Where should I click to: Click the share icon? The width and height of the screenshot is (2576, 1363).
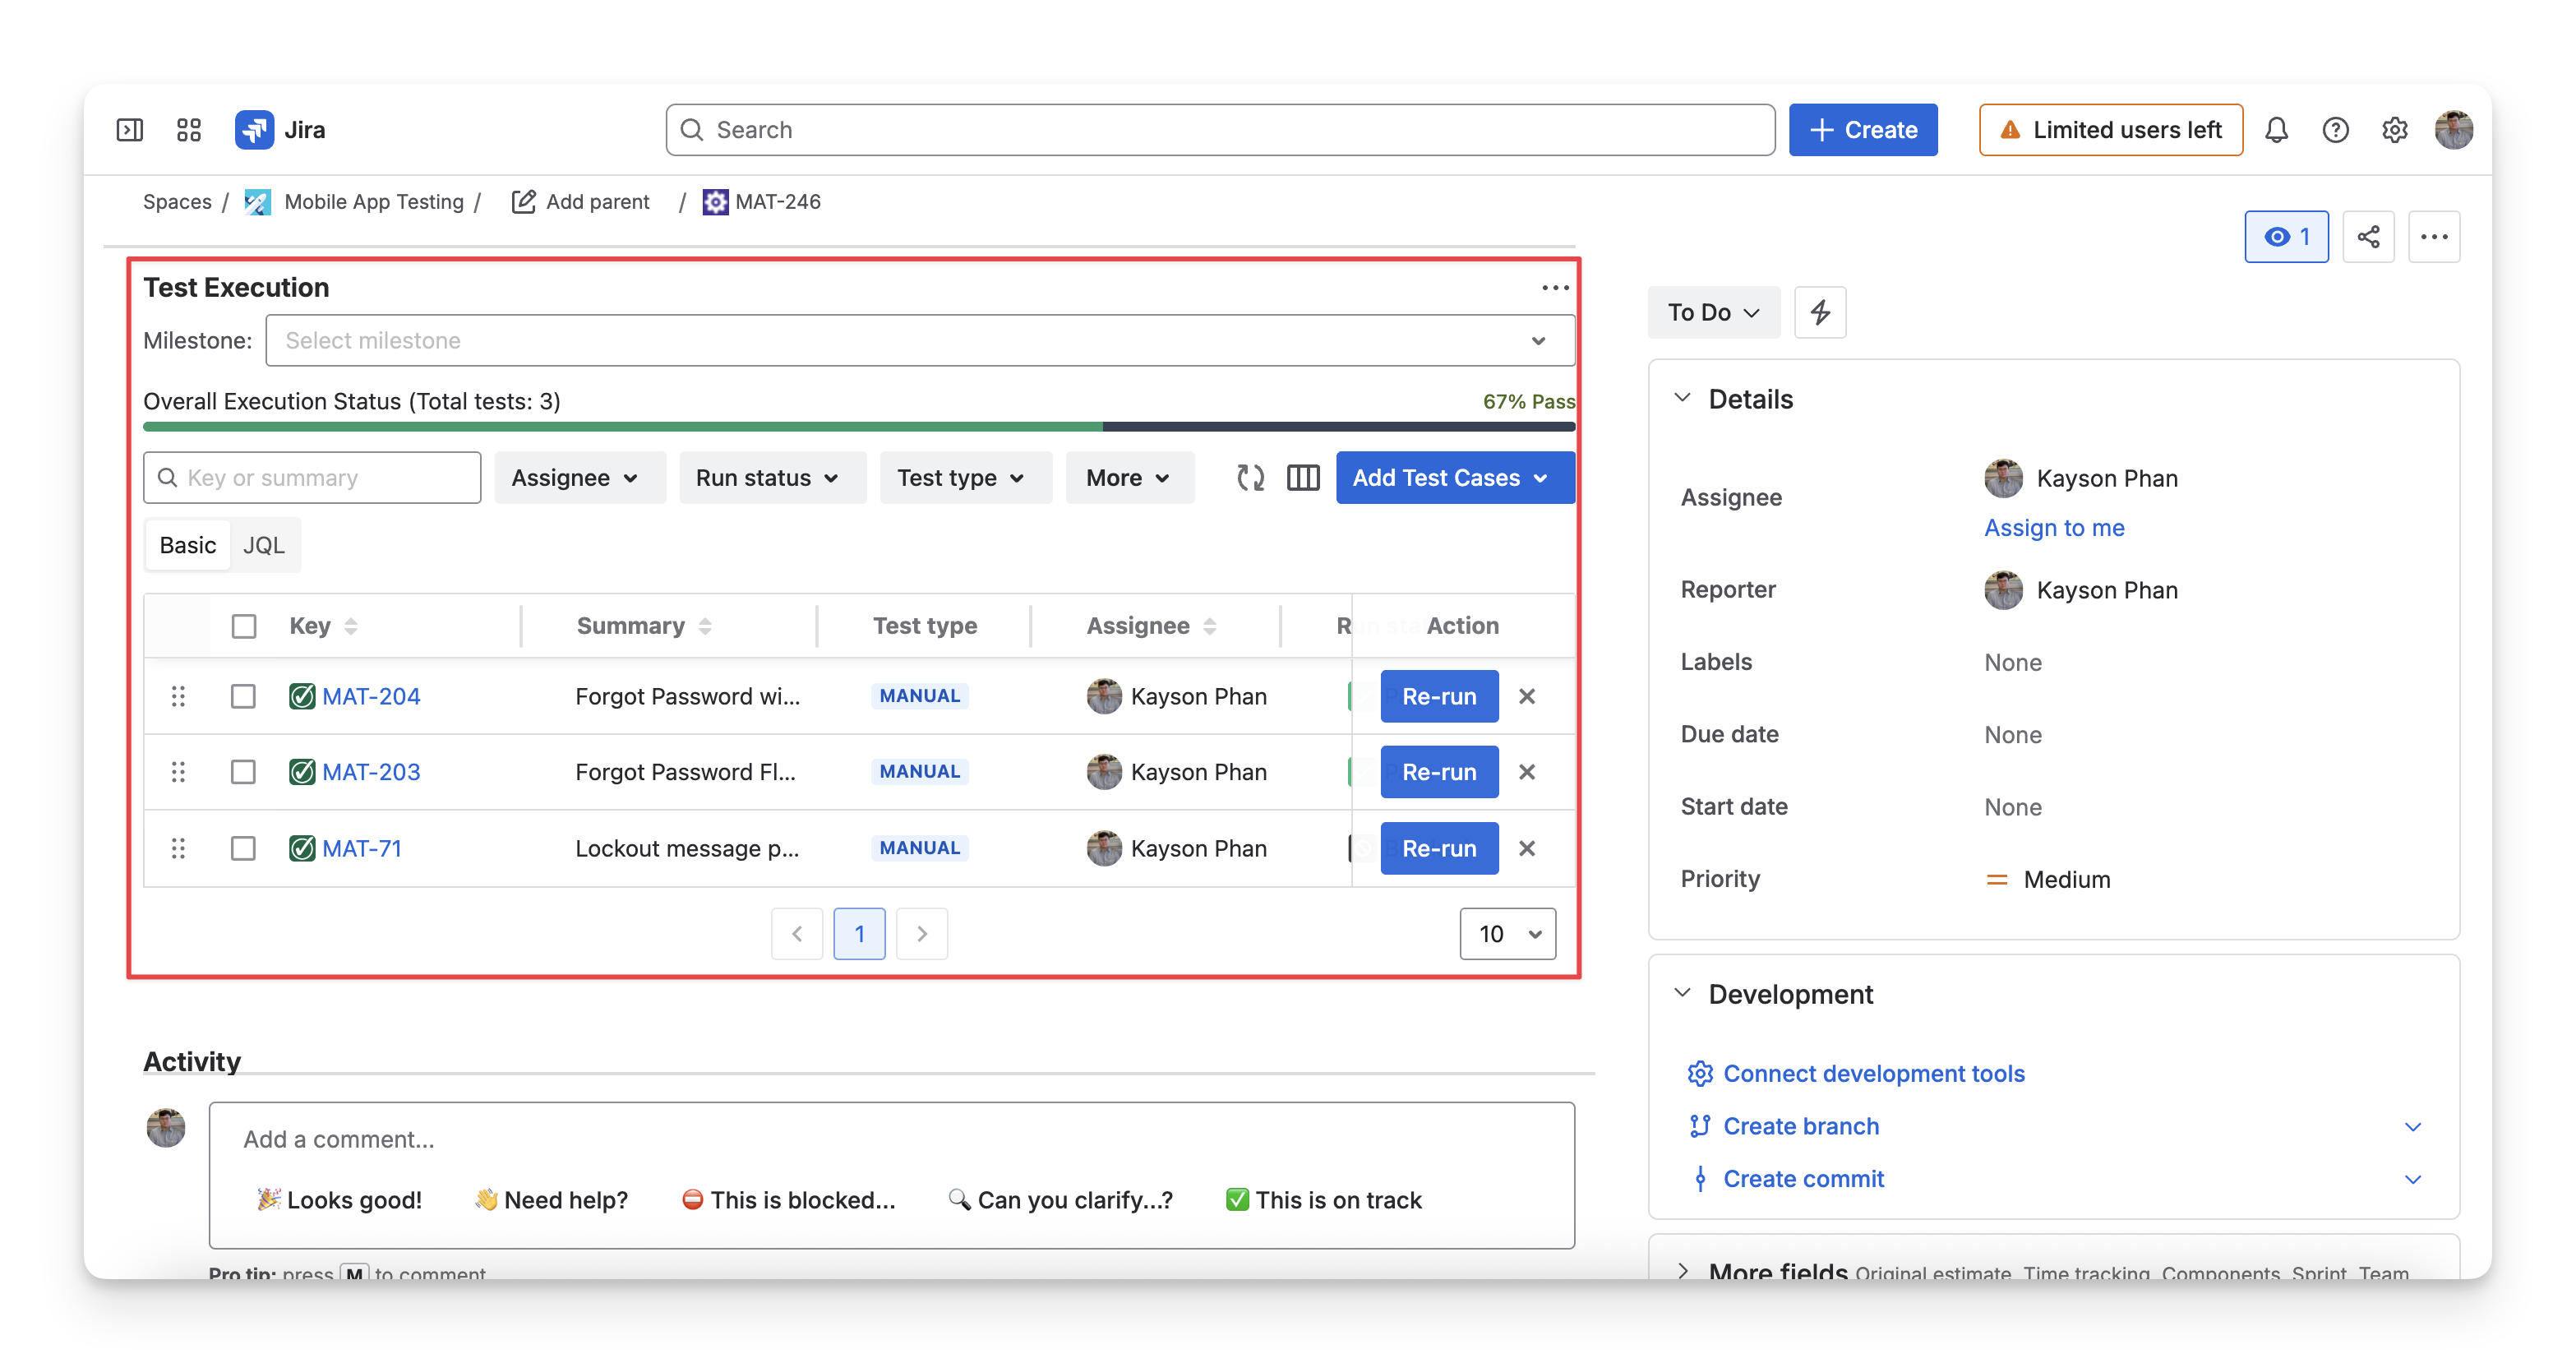[2368, 237]
